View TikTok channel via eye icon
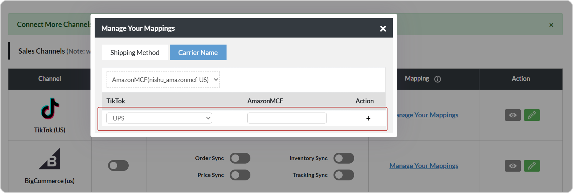The image size is (573, 193). pos(513,115)
